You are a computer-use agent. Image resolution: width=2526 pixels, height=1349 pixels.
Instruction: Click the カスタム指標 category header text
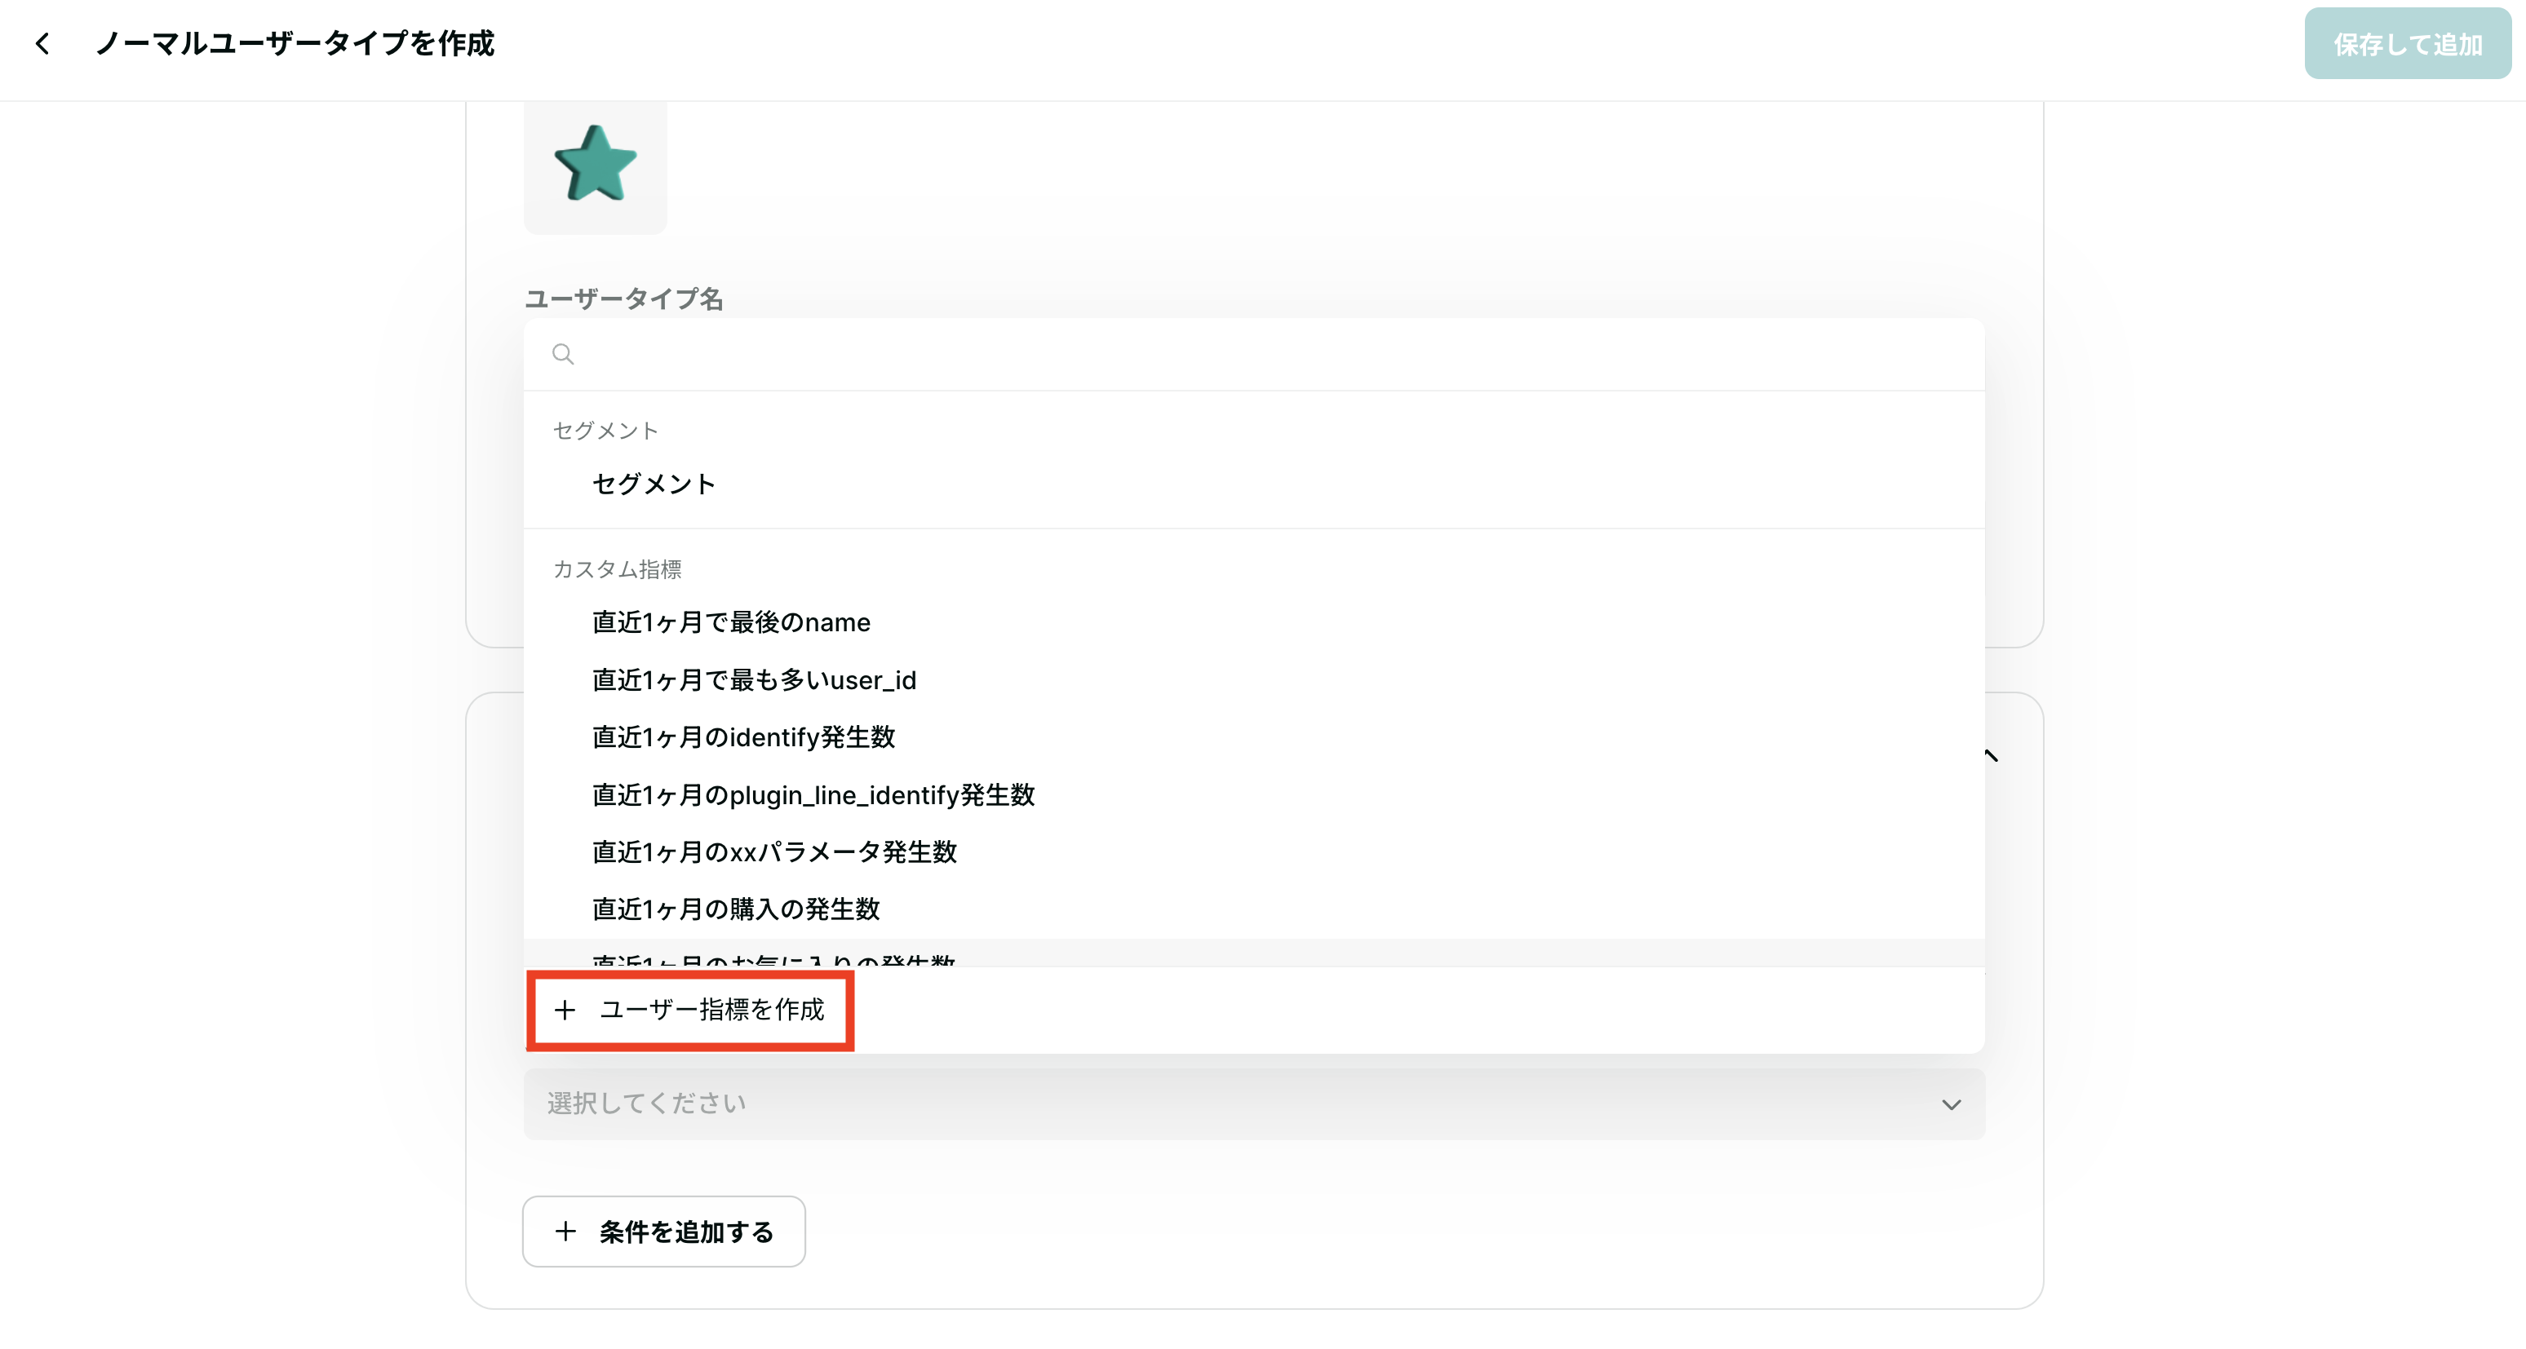pos(617,569)
